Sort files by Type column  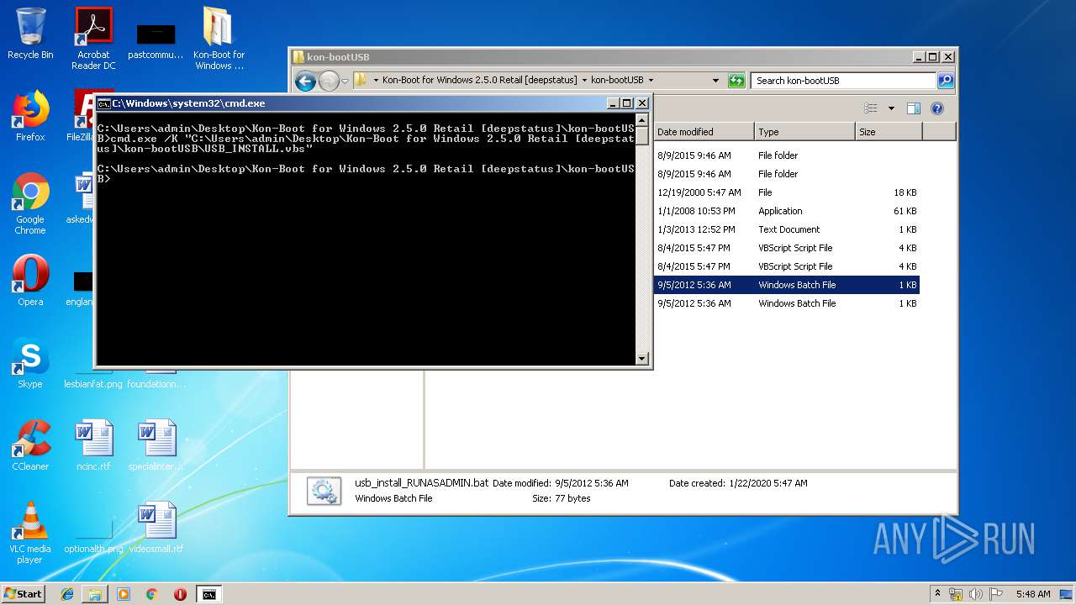804,132
